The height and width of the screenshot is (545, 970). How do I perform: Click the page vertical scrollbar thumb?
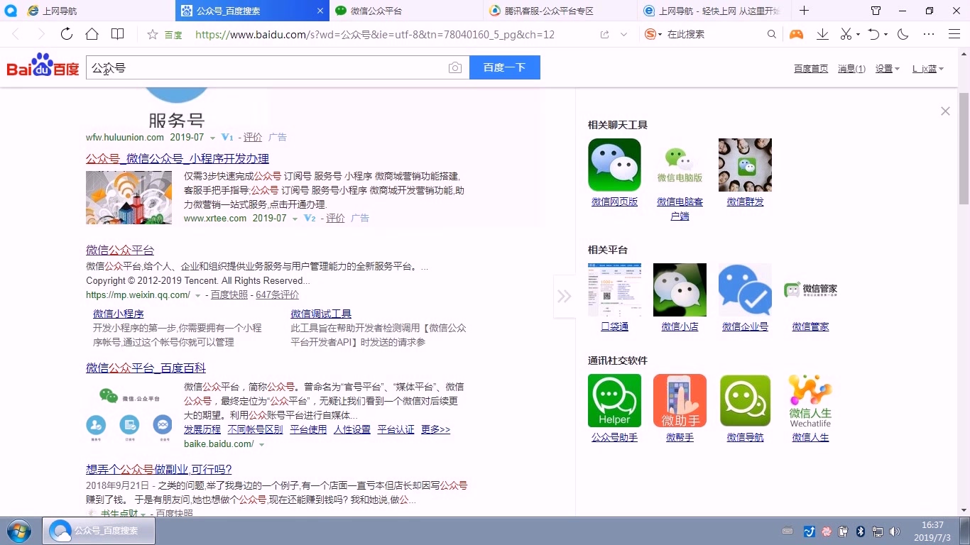[964, 148]
